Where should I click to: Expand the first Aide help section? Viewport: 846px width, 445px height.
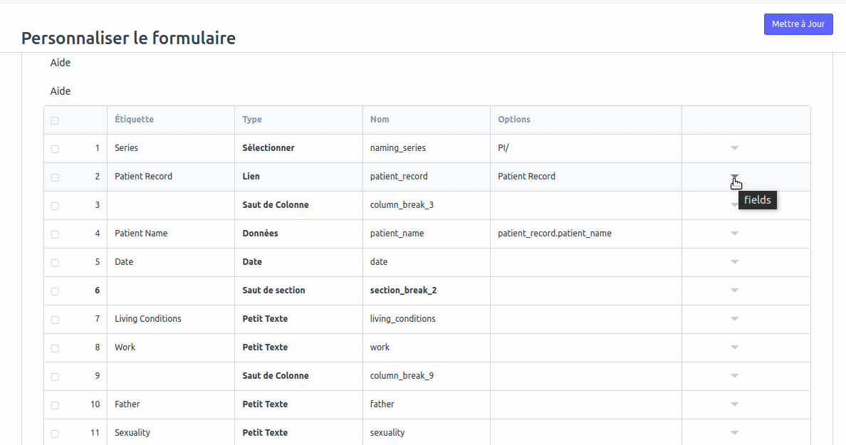click(x=60, y=63)
